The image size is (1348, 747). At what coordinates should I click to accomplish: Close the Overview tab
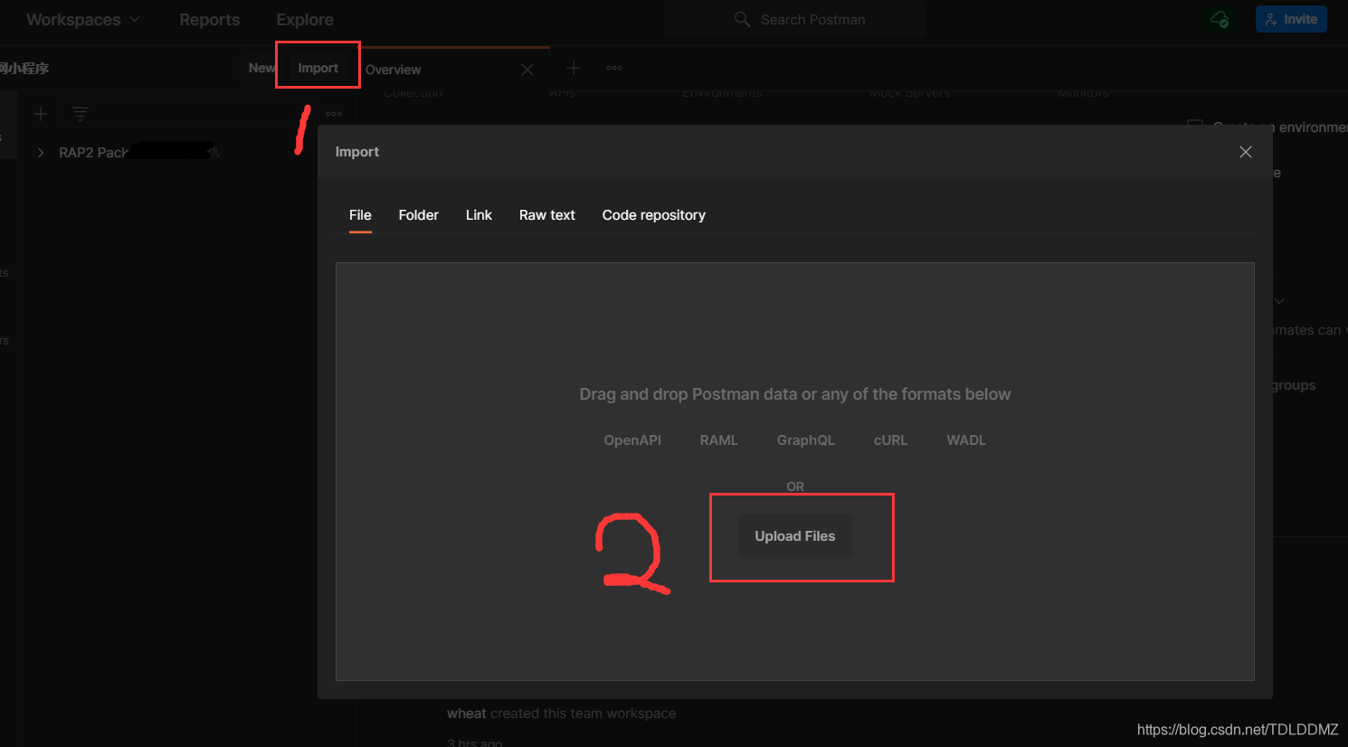pos(527,70)
